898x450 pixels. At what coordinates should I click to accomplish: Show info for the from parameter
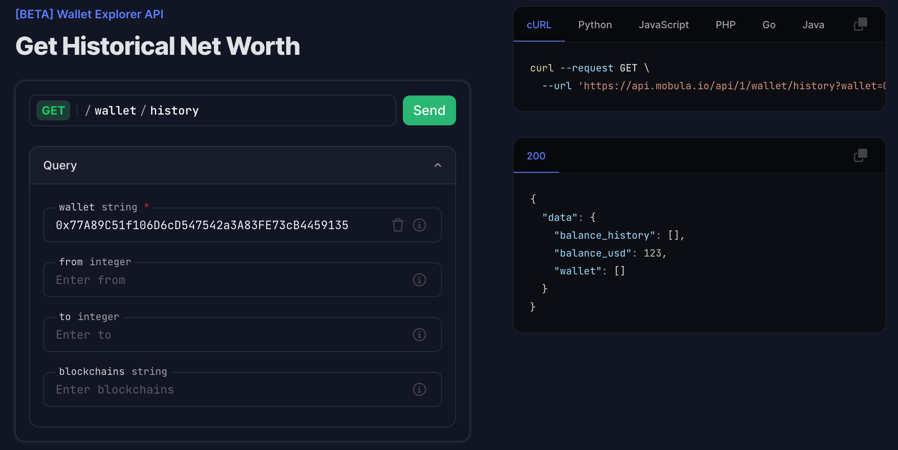pos(419,280)
